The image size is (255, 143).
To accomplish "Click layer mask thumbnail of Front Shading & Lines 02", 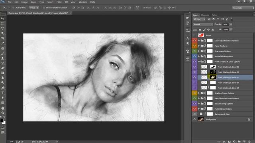I will pyautogui.click(x=213, y=72).
